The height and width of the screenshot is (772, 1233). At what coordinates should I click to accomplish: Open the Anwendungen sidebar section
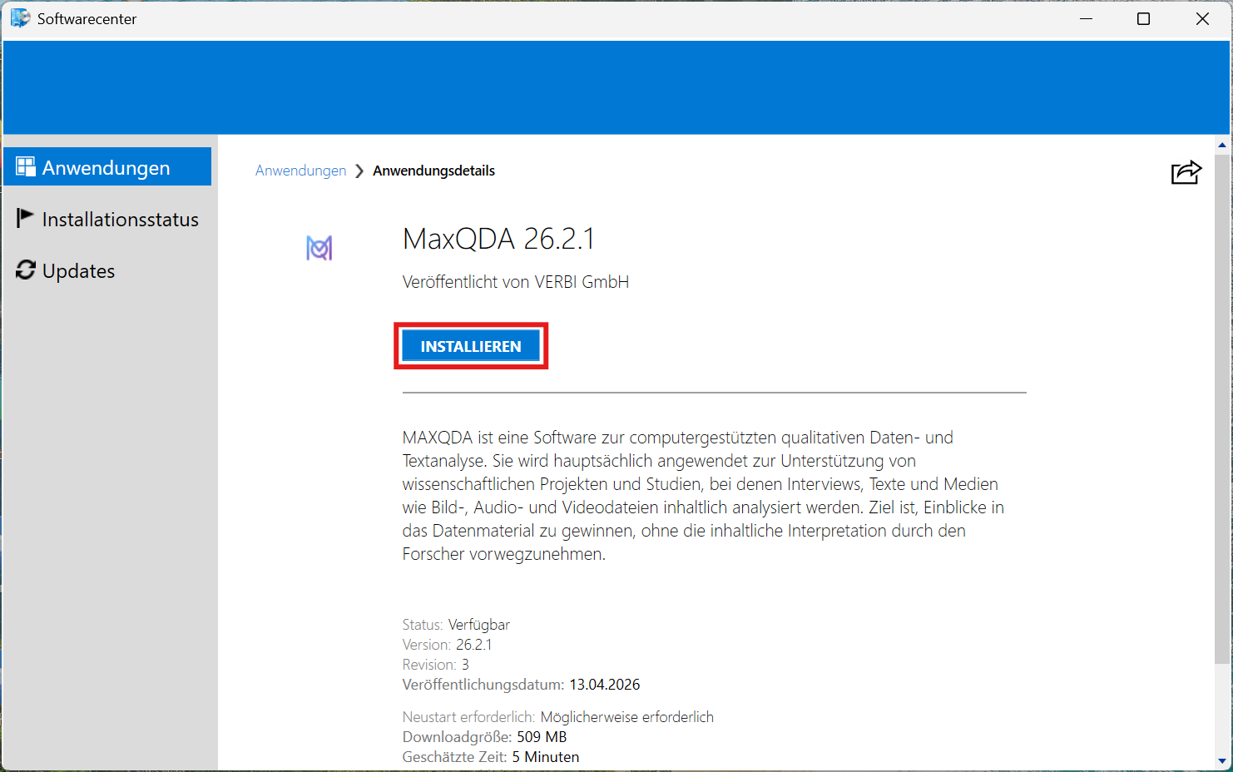pos(107,167)
